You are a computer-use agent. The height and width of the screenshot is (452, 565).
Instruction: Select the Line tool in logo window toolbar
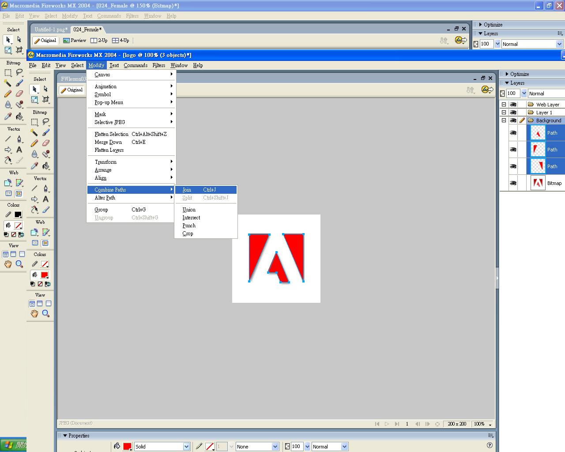click(34, 188)
